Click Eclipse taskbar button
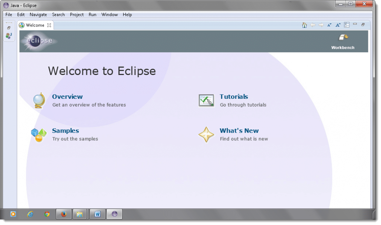The height and width of the screenshot is (225, 381). click(x=114, y=214)
